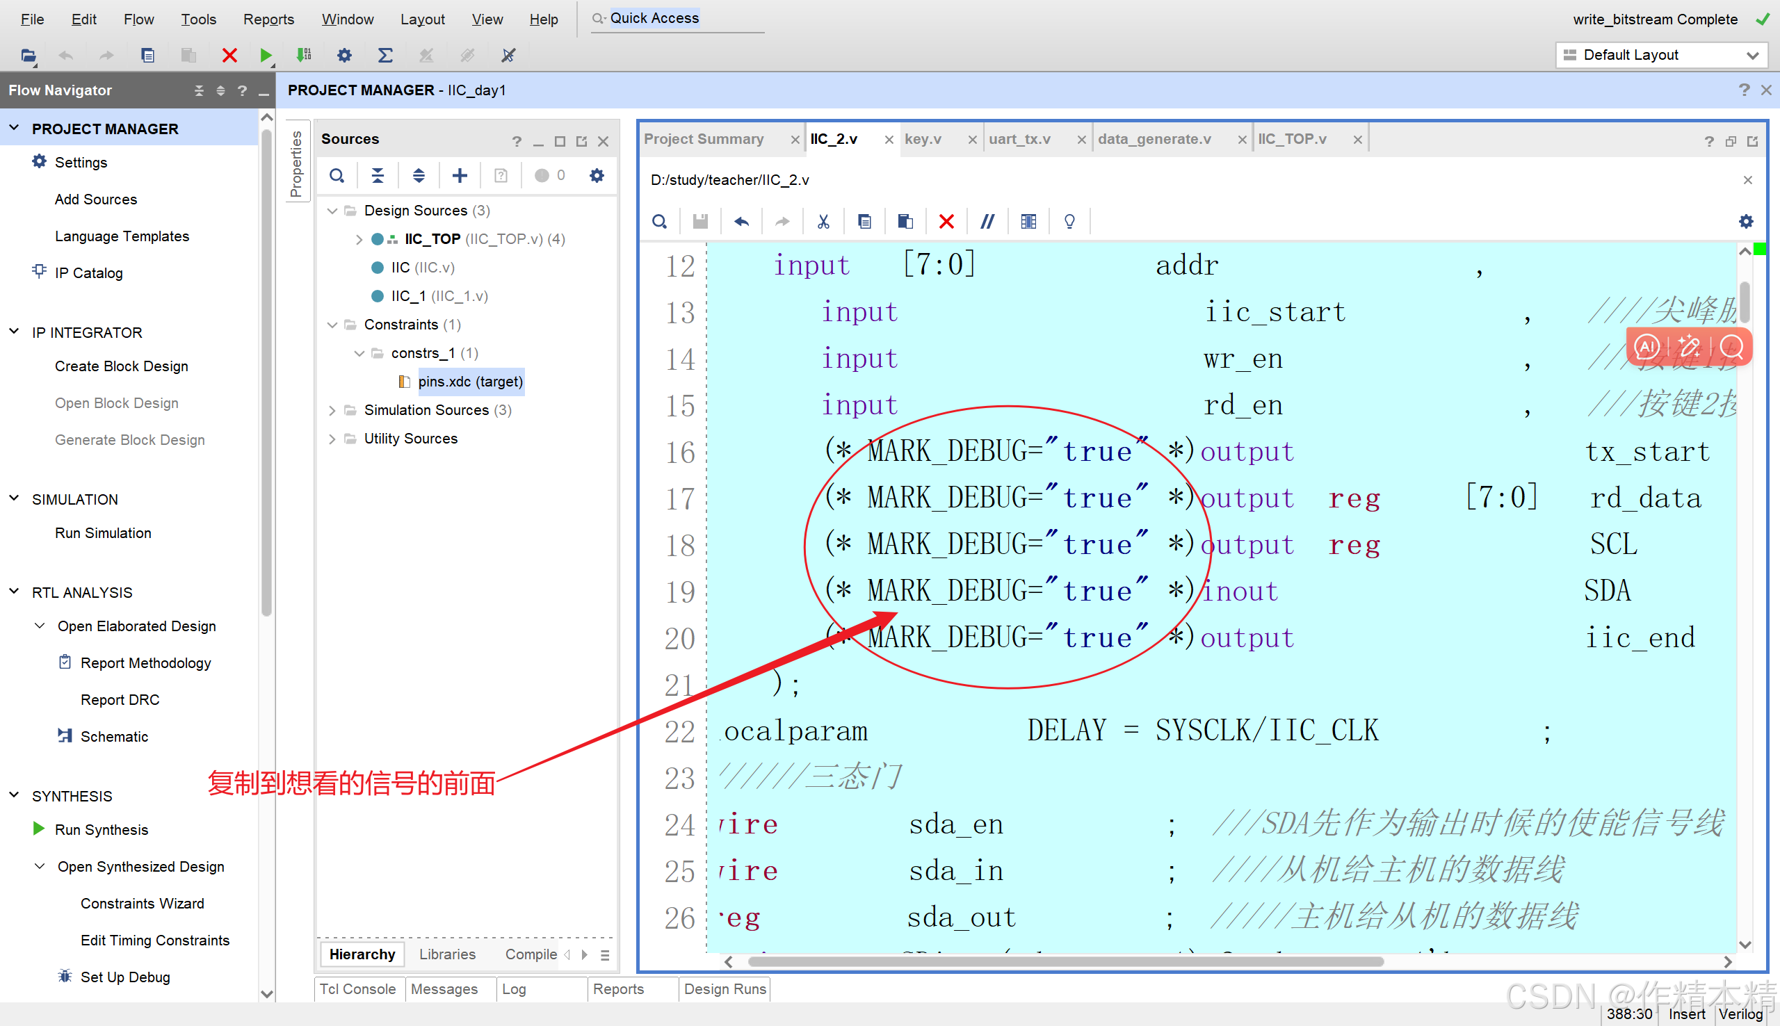Click the Sigma report icon in main toolbar

[x=385, y=55]
